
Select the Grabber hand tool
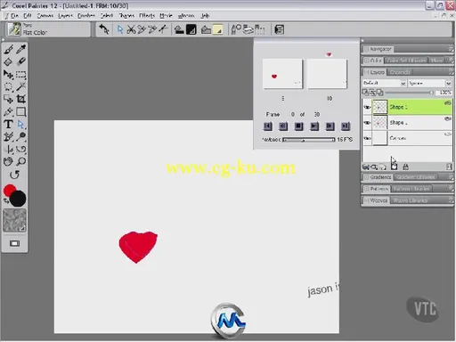coord(8,161)
